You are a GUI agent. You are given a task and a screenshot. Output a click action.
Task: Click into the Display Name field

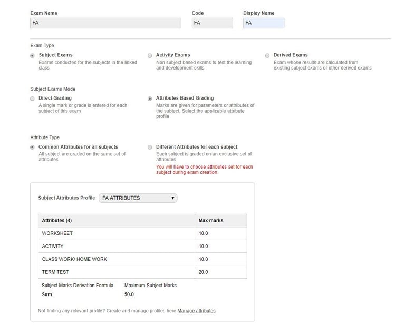264,23
